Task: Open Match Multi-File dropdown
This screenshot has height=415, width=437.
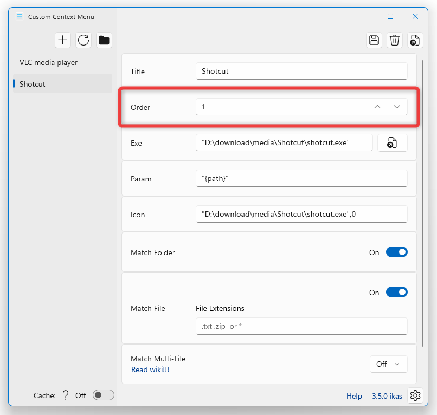Action: point(389,364)
